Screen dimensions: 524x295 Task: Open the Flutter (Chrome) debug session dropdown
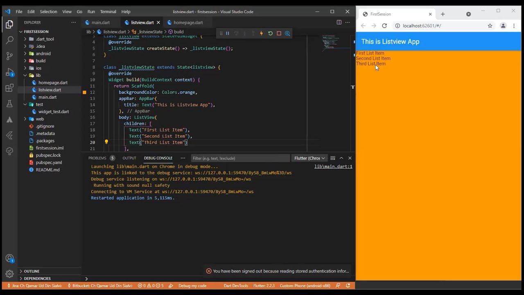point(309,158)
